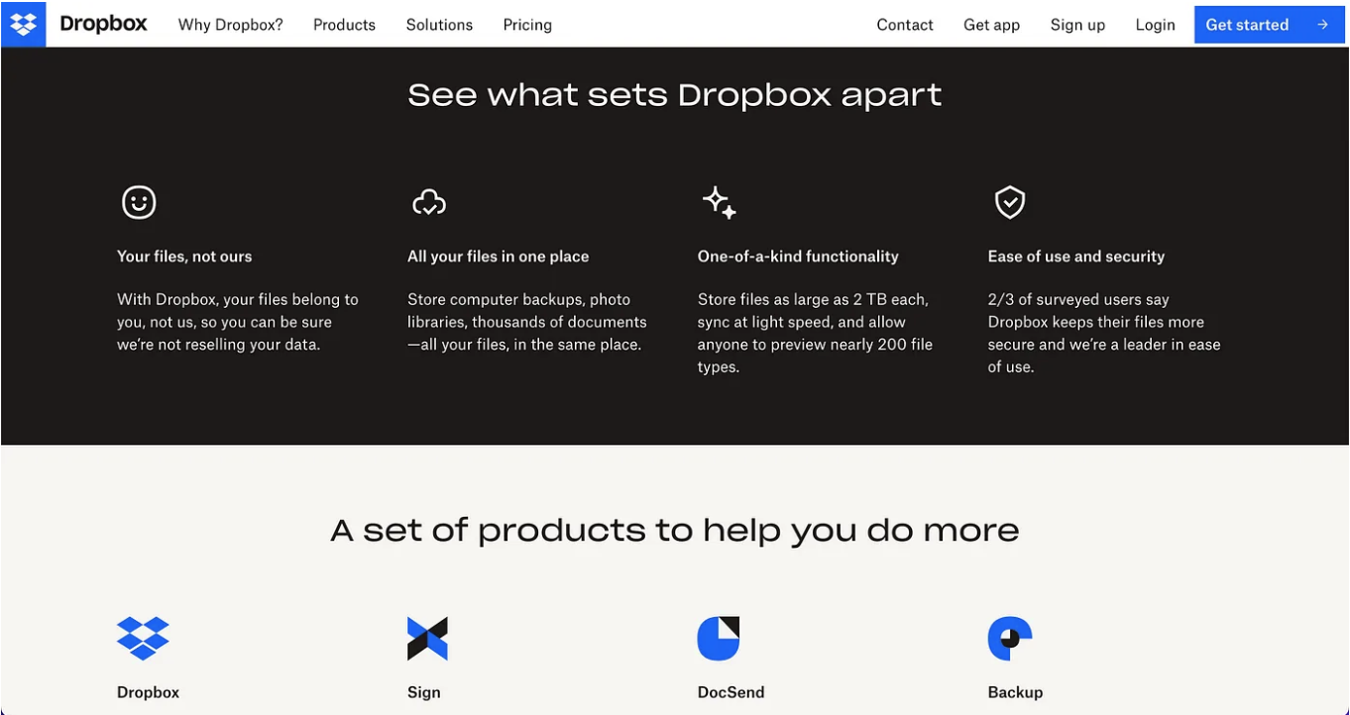Click the sparkle stars icon

click(x=720, y=202)
